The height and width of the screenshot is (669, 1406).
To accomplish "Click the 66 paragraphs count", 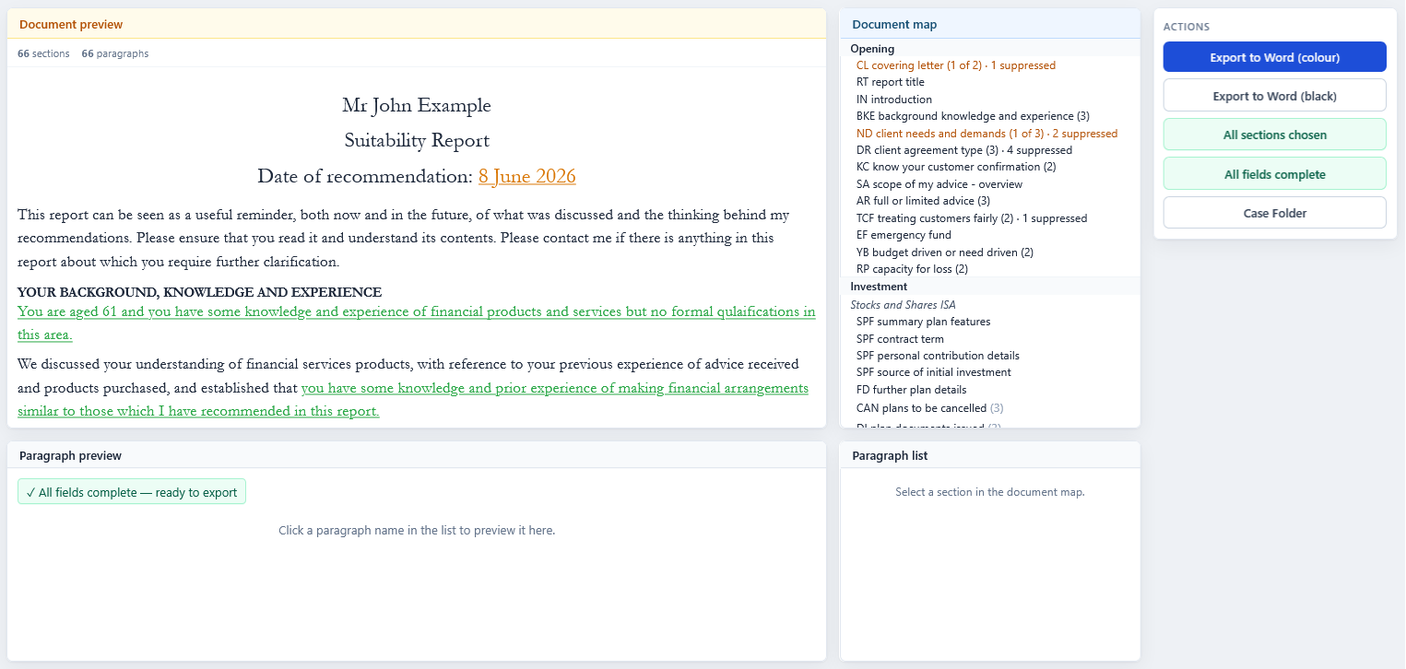I will (115, 53).
